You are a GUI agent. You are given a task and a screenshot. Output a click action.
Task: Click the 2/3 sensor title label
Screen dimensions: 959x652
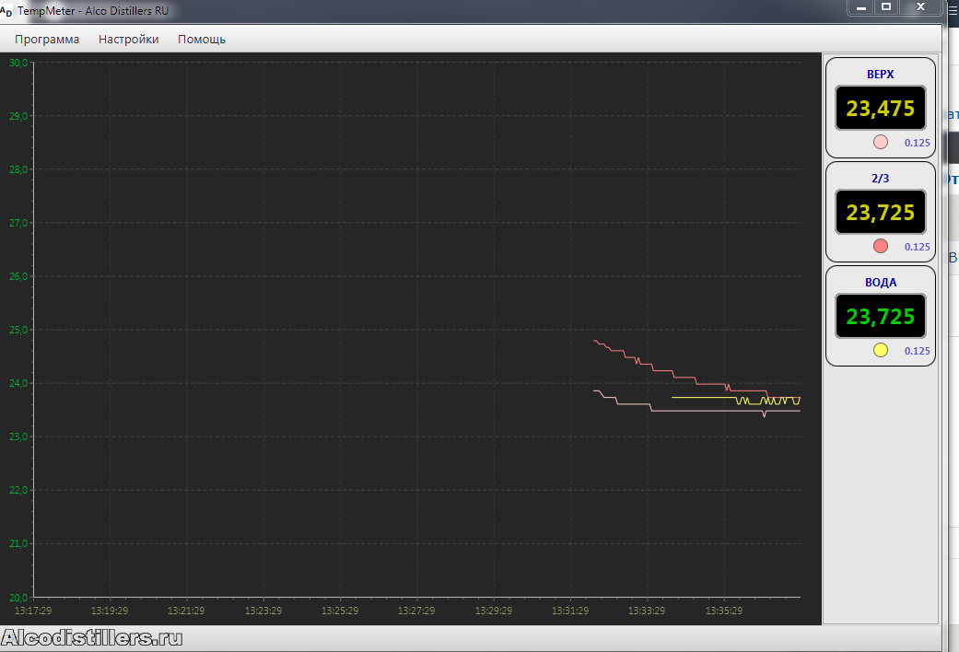tap(880, 178)
